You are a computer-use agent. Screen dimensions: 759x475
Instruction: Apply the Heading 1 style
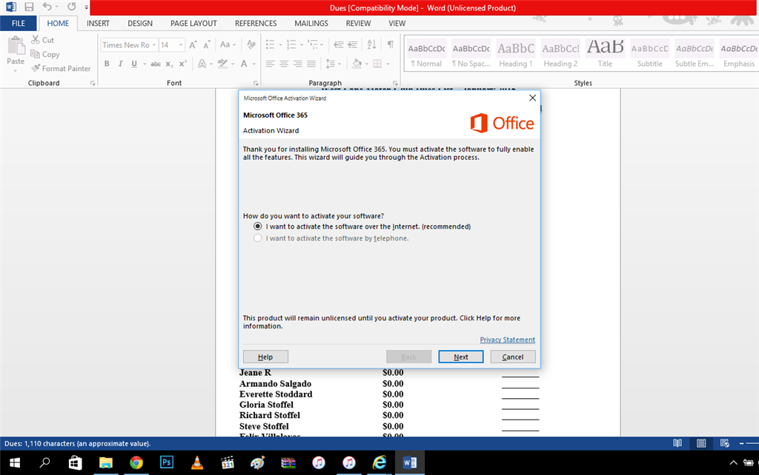tap(516, 54)
